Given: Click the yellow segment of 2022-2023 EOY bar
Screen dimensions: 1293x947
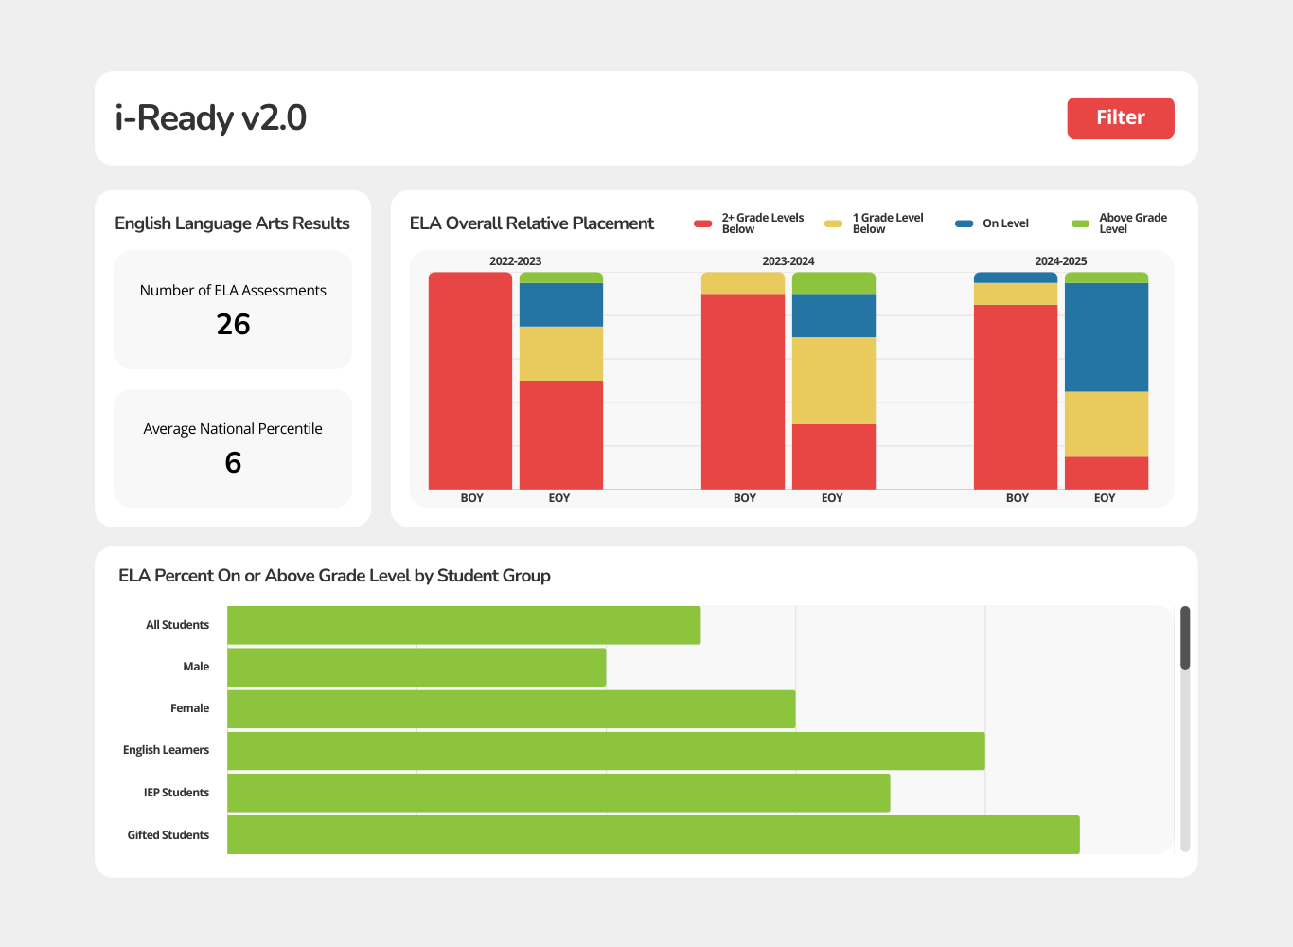Looking at the screenshot, I should 561,353.
